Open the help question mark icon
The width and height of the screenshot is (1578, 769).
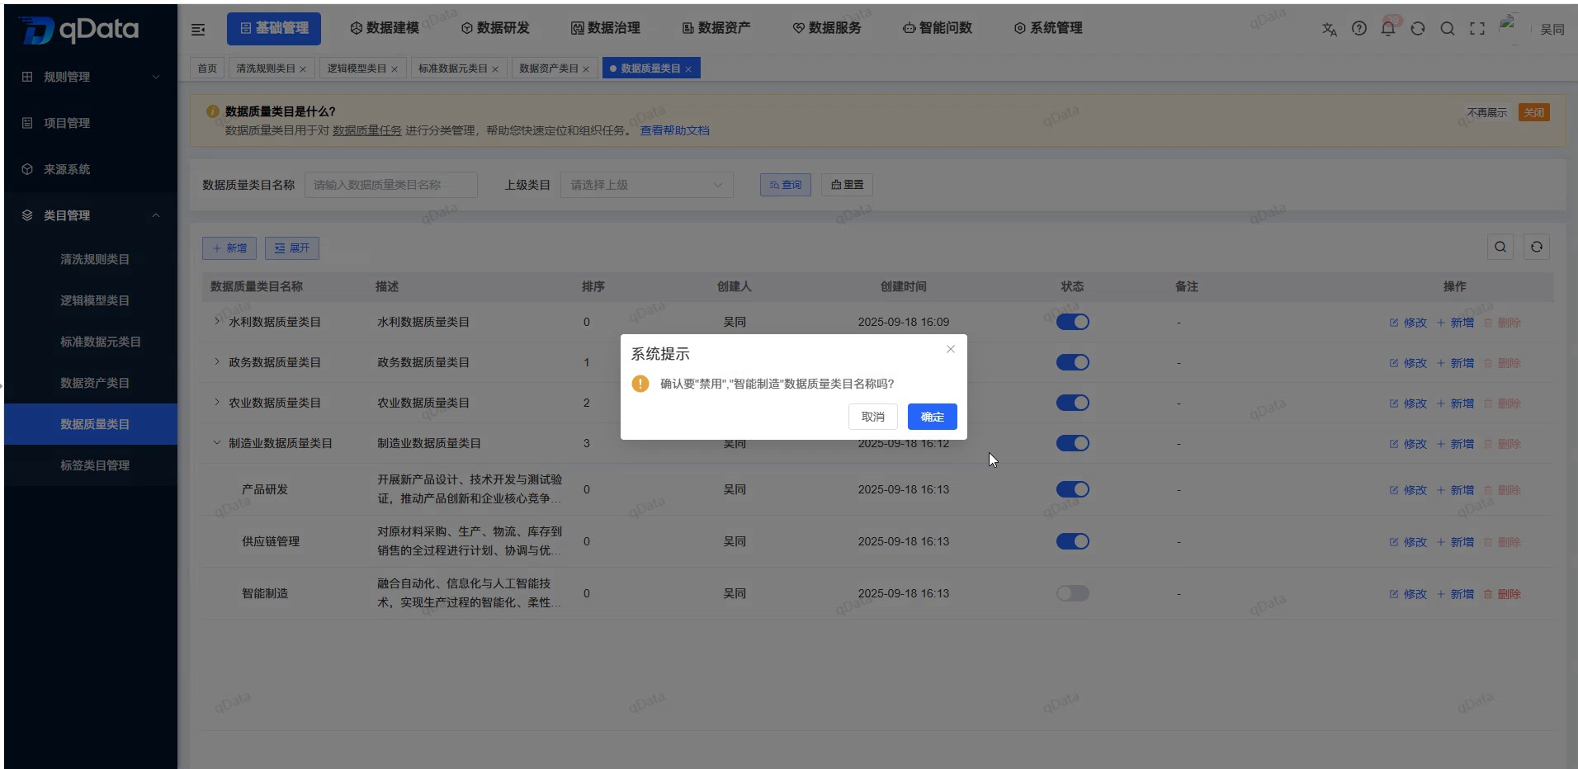[1358, 29]
